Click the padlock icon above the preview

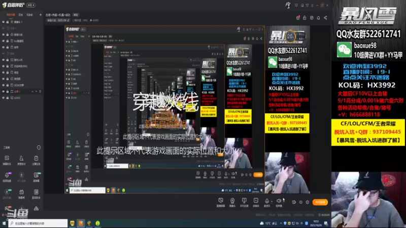(x=305, y=18)
